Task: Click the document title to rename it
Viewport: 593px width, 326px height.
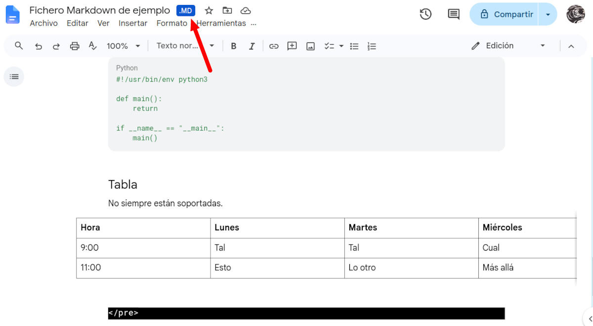Action: coord(99,10)
